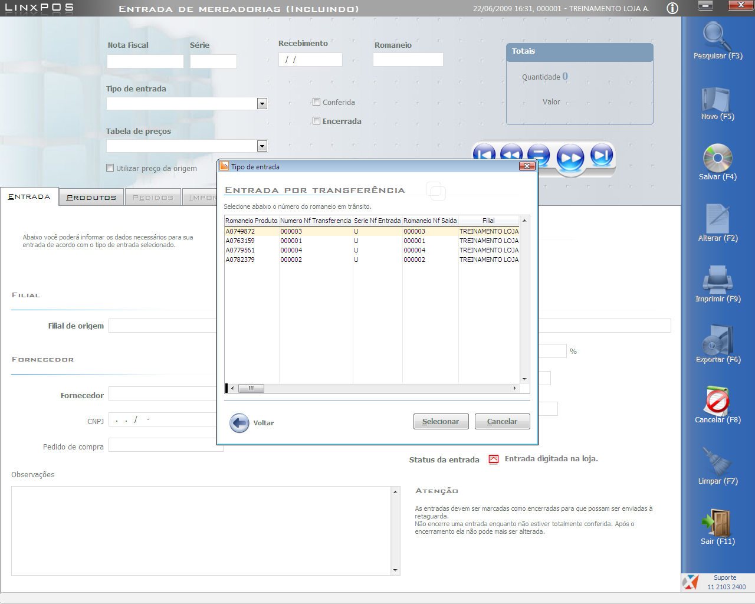This screenshot has height=604, width=755.
Task: Toggle the Conferida checkbox
Action: (316, 102)
